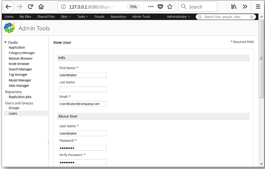The width and height of the screenshot is (265, 169).
Task: Open the Firefox hamburger menu
Action: 258,7
